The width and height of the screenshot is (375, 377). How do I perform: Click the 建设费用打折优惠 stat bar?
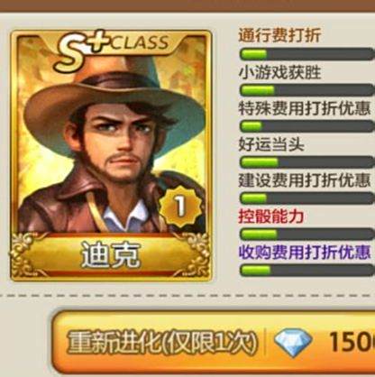tap(307, 198)
